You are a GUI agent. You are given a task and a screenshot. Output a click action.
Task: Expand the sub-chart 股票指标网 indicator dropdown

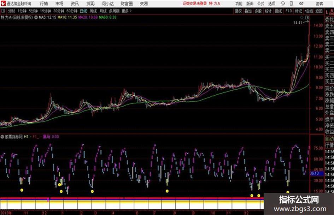(x=2, y=137)
